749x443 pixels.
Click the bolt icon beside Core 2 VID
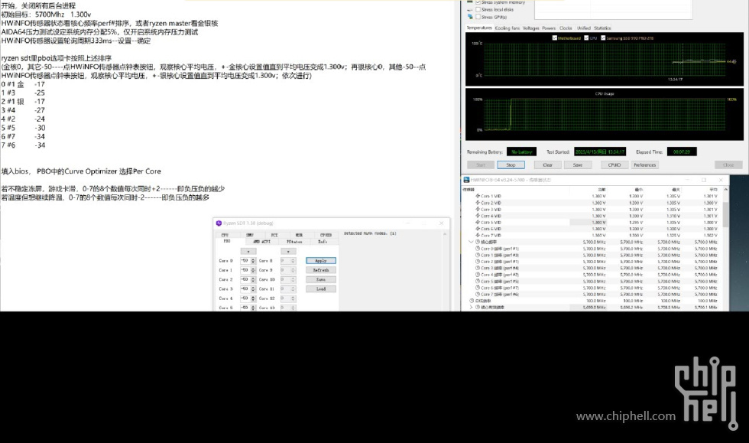477,203
